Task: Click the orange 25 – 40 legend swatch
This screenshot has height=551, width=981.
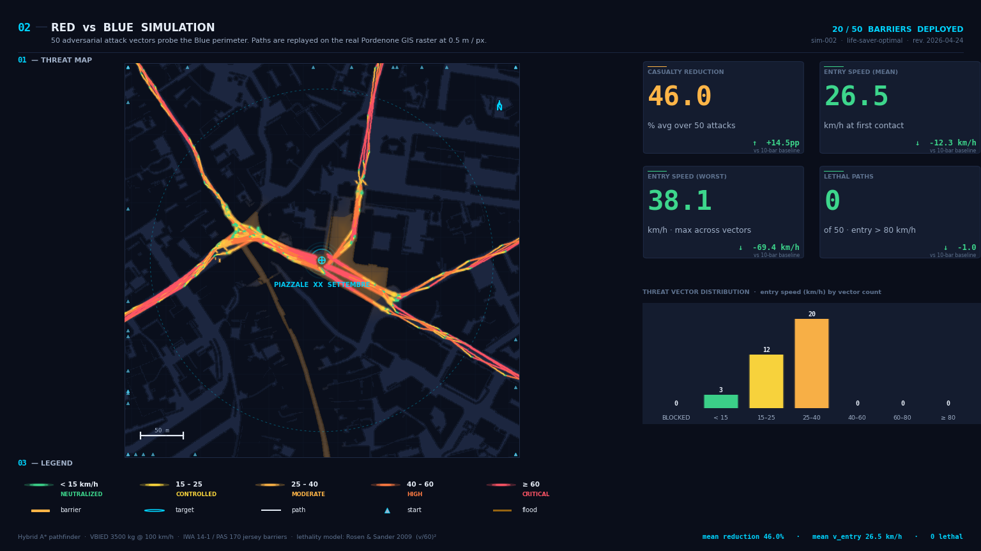Action: (x=270, y=485)
